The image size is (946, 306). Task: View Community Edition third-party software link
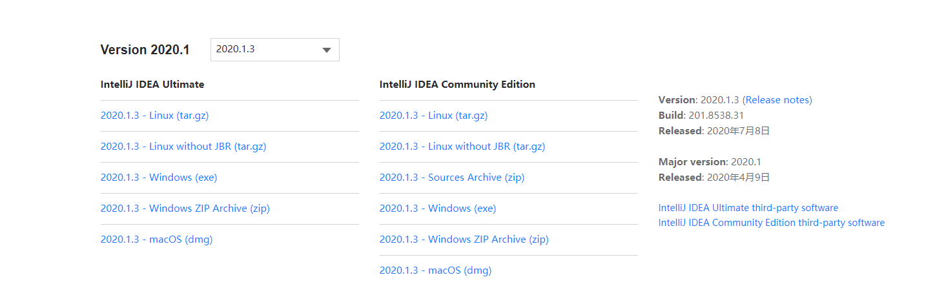[771, 223]
